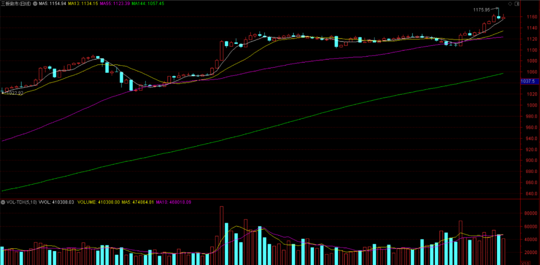Click the 80000 volume axis label
The width and height of the screenshot is (540, 265).
[531, 213]
